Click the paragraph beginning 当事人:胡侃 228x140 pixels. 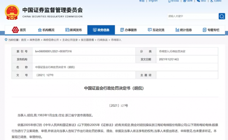point(55,115)
